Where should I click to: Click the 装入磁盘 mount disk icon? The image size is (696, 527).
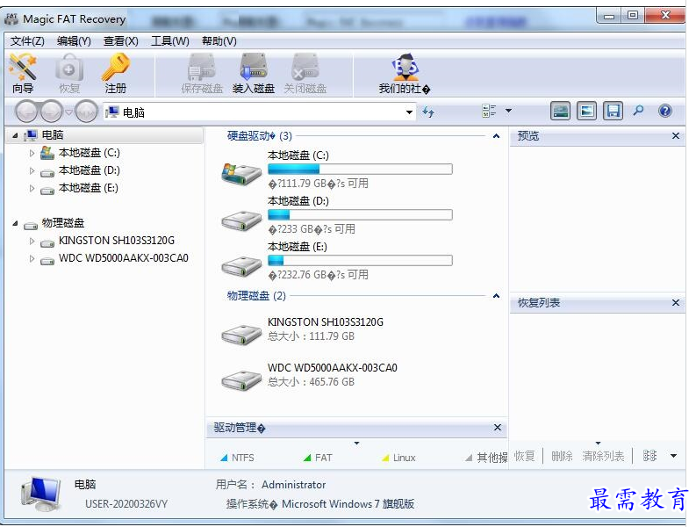(254, 73)
